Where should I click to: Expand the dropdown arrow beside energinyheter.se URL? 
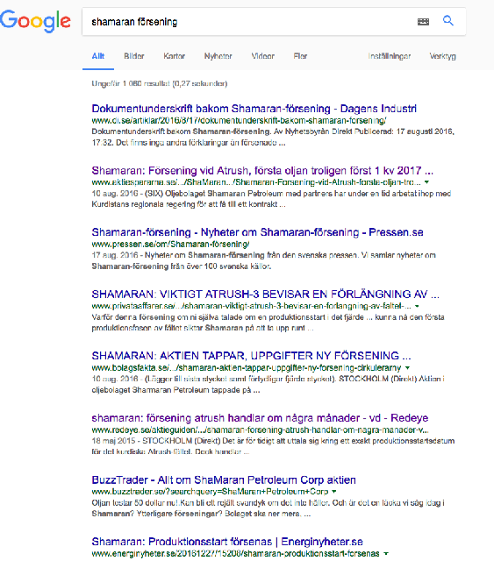click(386, 553)
